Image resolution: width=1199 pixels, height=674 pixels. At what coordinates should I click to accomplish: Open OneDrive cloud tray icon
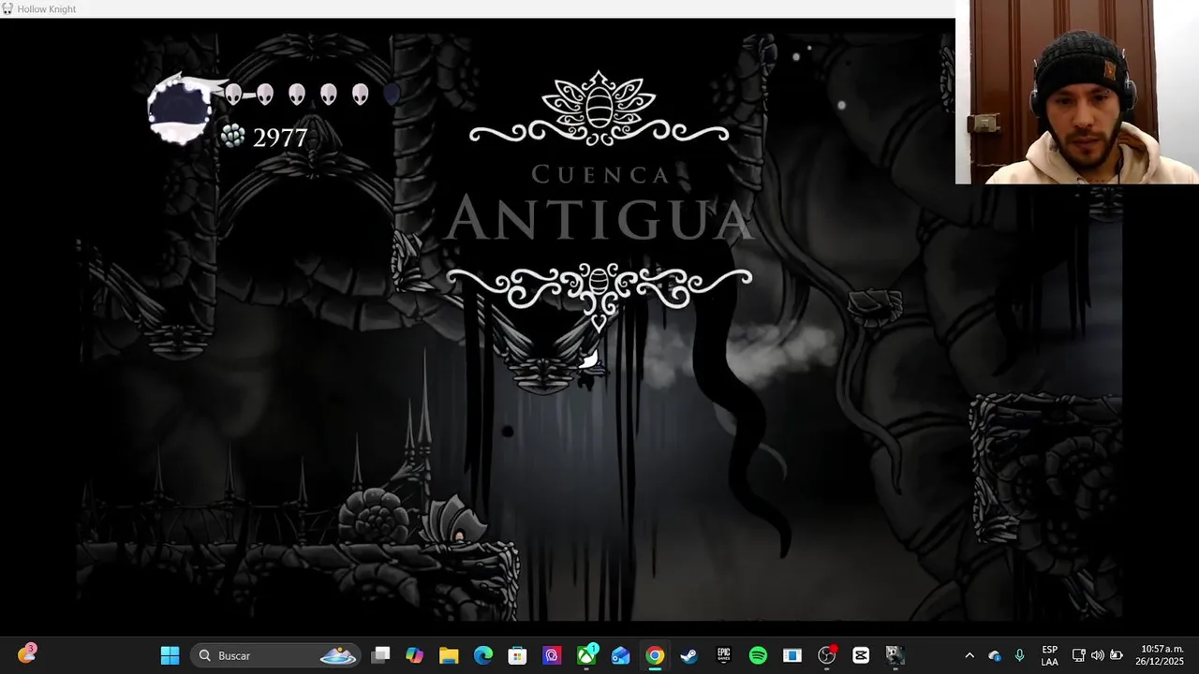click(995, 655)
